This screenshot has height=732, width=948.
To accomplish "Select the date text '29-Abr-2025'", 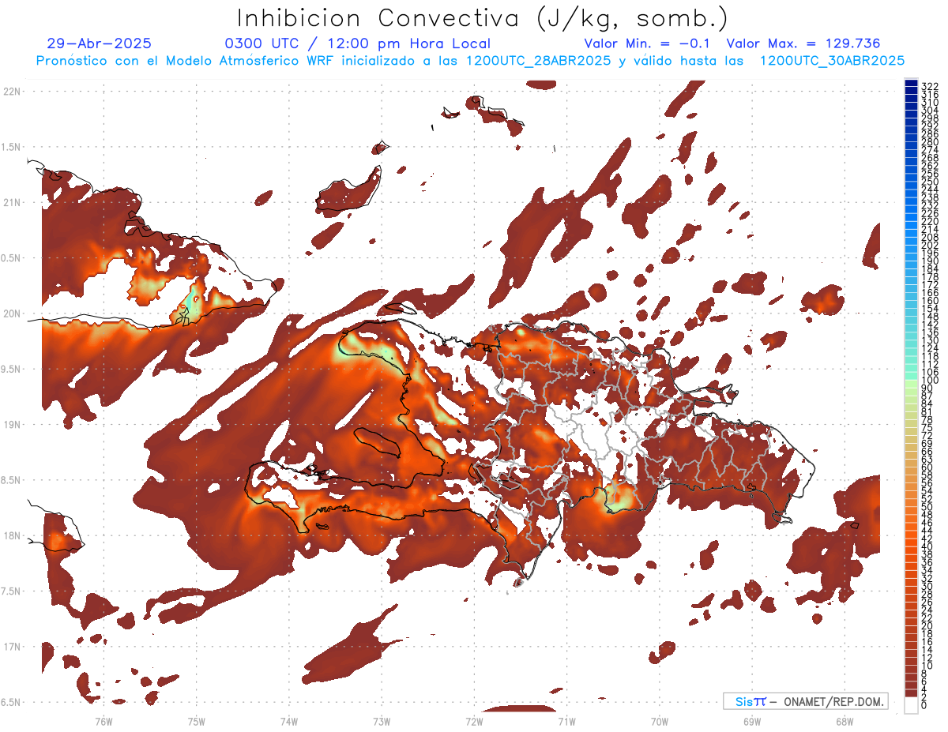I will tap(100, 43).
